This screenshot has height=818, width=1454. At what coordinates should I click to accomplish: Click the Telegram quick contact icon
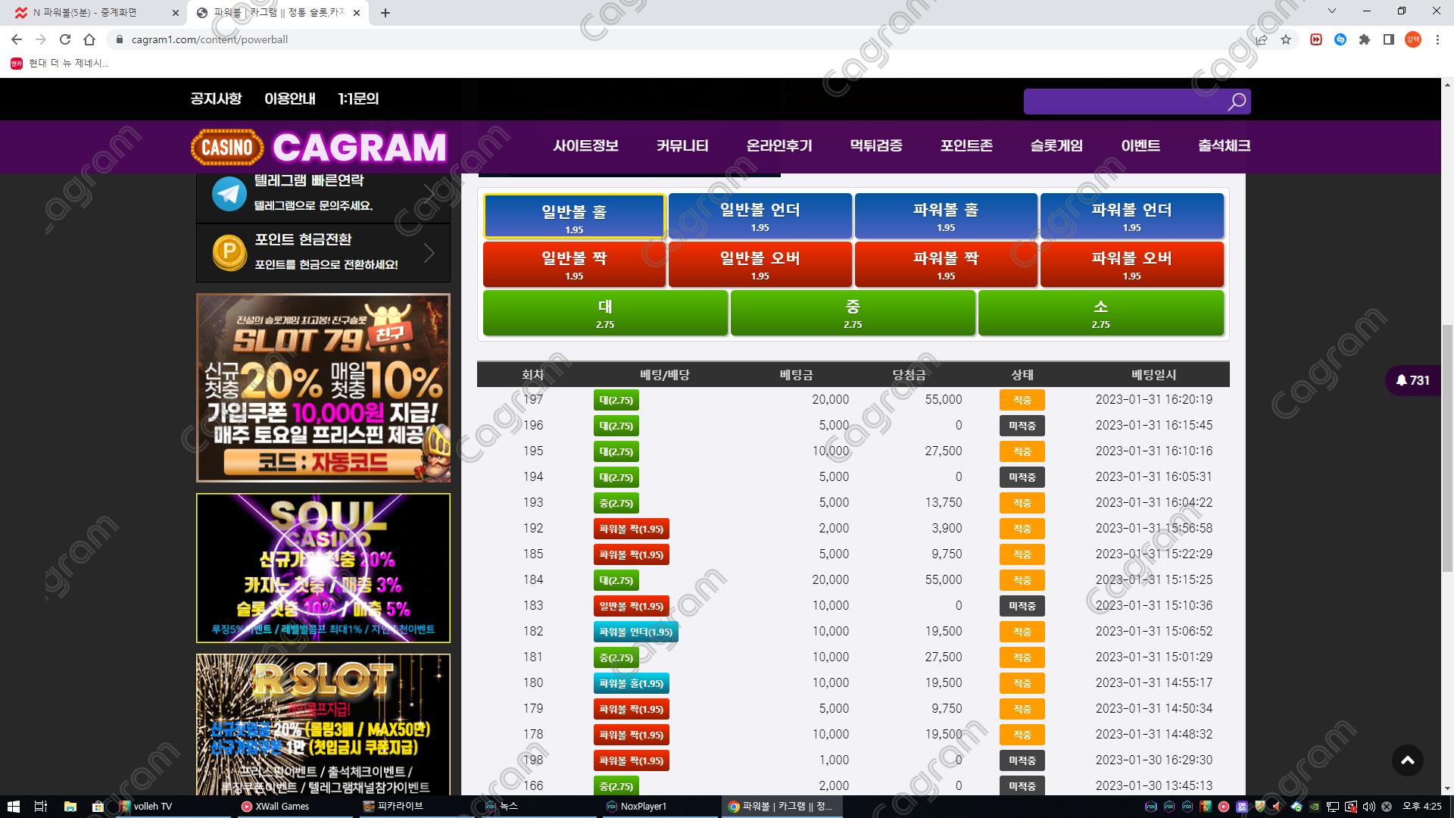(x=229, y=194)
